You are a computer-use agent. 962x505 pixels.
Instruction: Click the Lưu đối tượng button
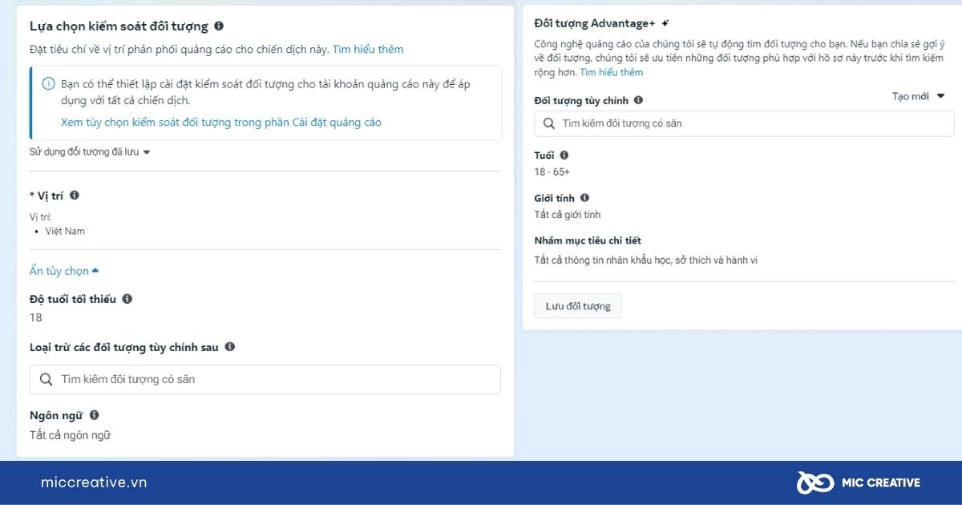578,306
